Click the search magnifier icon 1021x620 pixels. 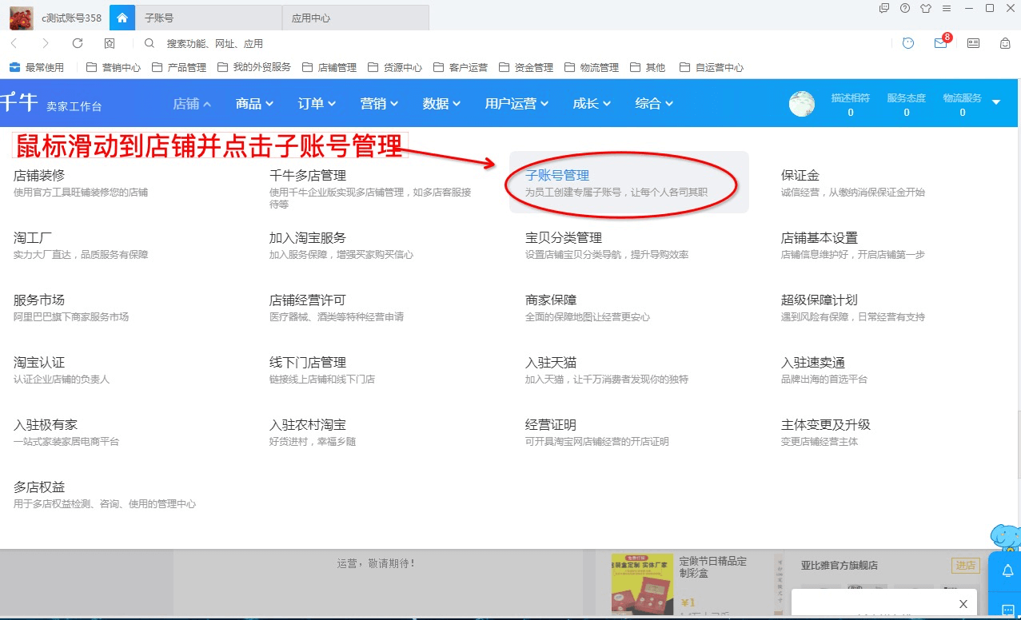pos(150,43)
